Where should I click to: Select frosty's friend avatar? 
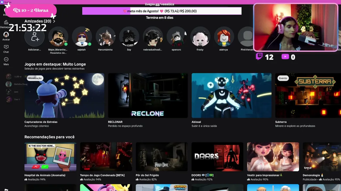[200, 37]
